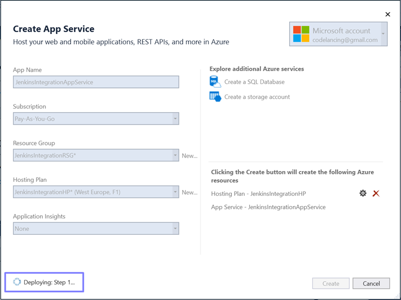The image size is (401, 300).
Task: Click the App Name input field
Action: (96, 82)
